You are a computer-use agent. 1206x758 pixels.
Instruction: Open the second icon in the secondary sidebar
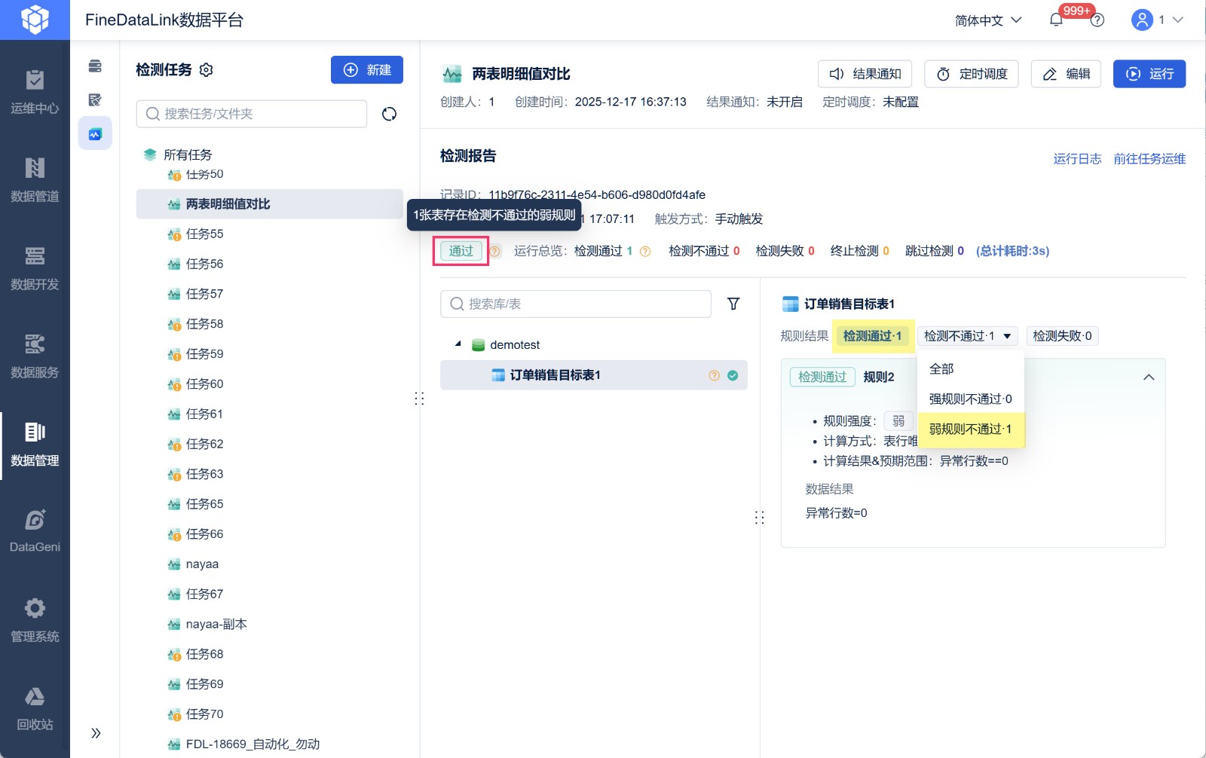point(95,99)
